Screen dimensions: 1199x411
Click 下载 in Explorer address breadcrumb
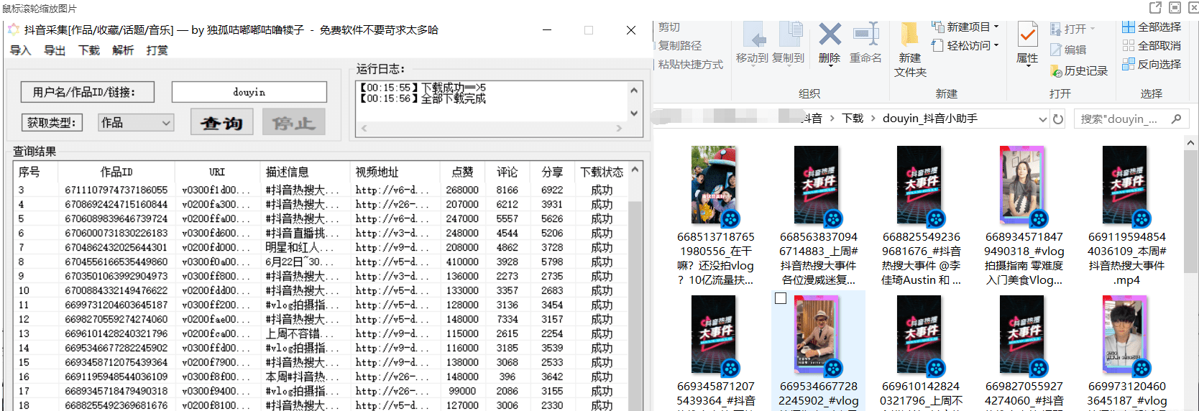[x=853, y=119]
